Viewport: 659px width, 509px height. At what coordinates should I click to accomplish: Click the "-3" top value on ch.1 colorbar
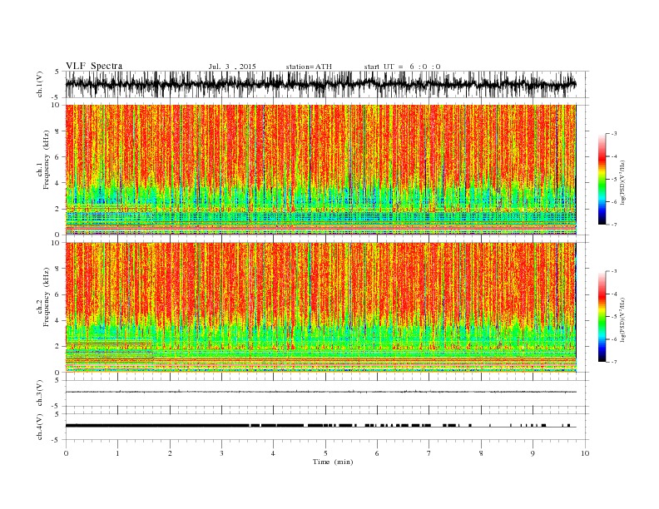click(614, 134)
